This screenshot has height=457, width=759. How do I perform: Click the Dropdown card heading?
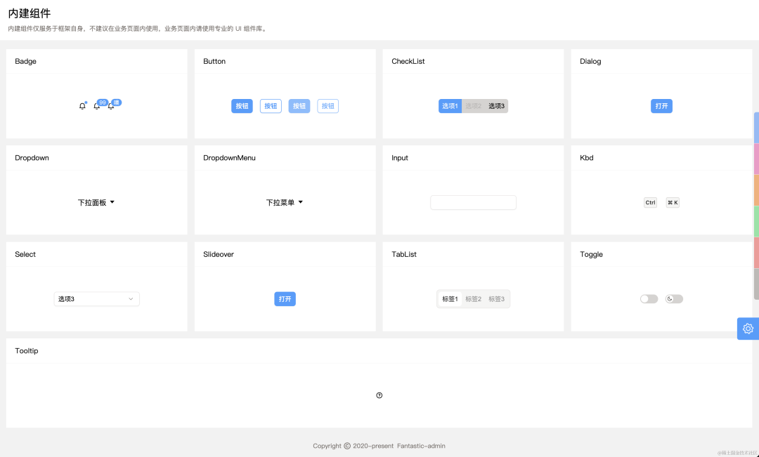tap(32, 158)
